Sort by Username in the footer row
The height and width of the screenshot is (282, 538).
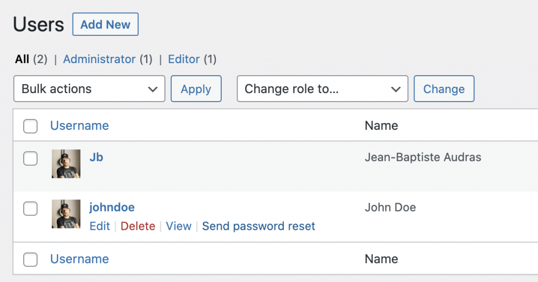pos(79,259)
